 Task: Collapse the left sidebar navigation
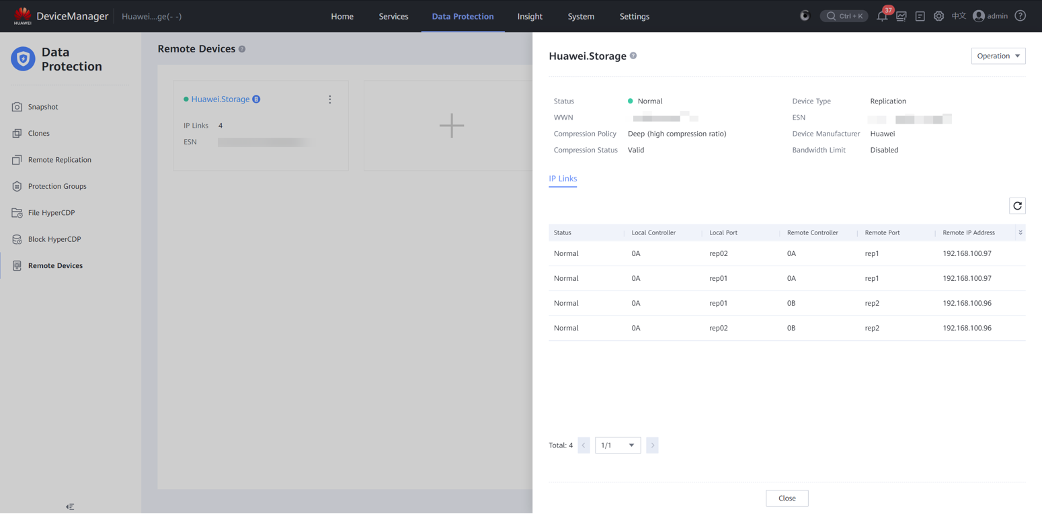coord(70,507)
